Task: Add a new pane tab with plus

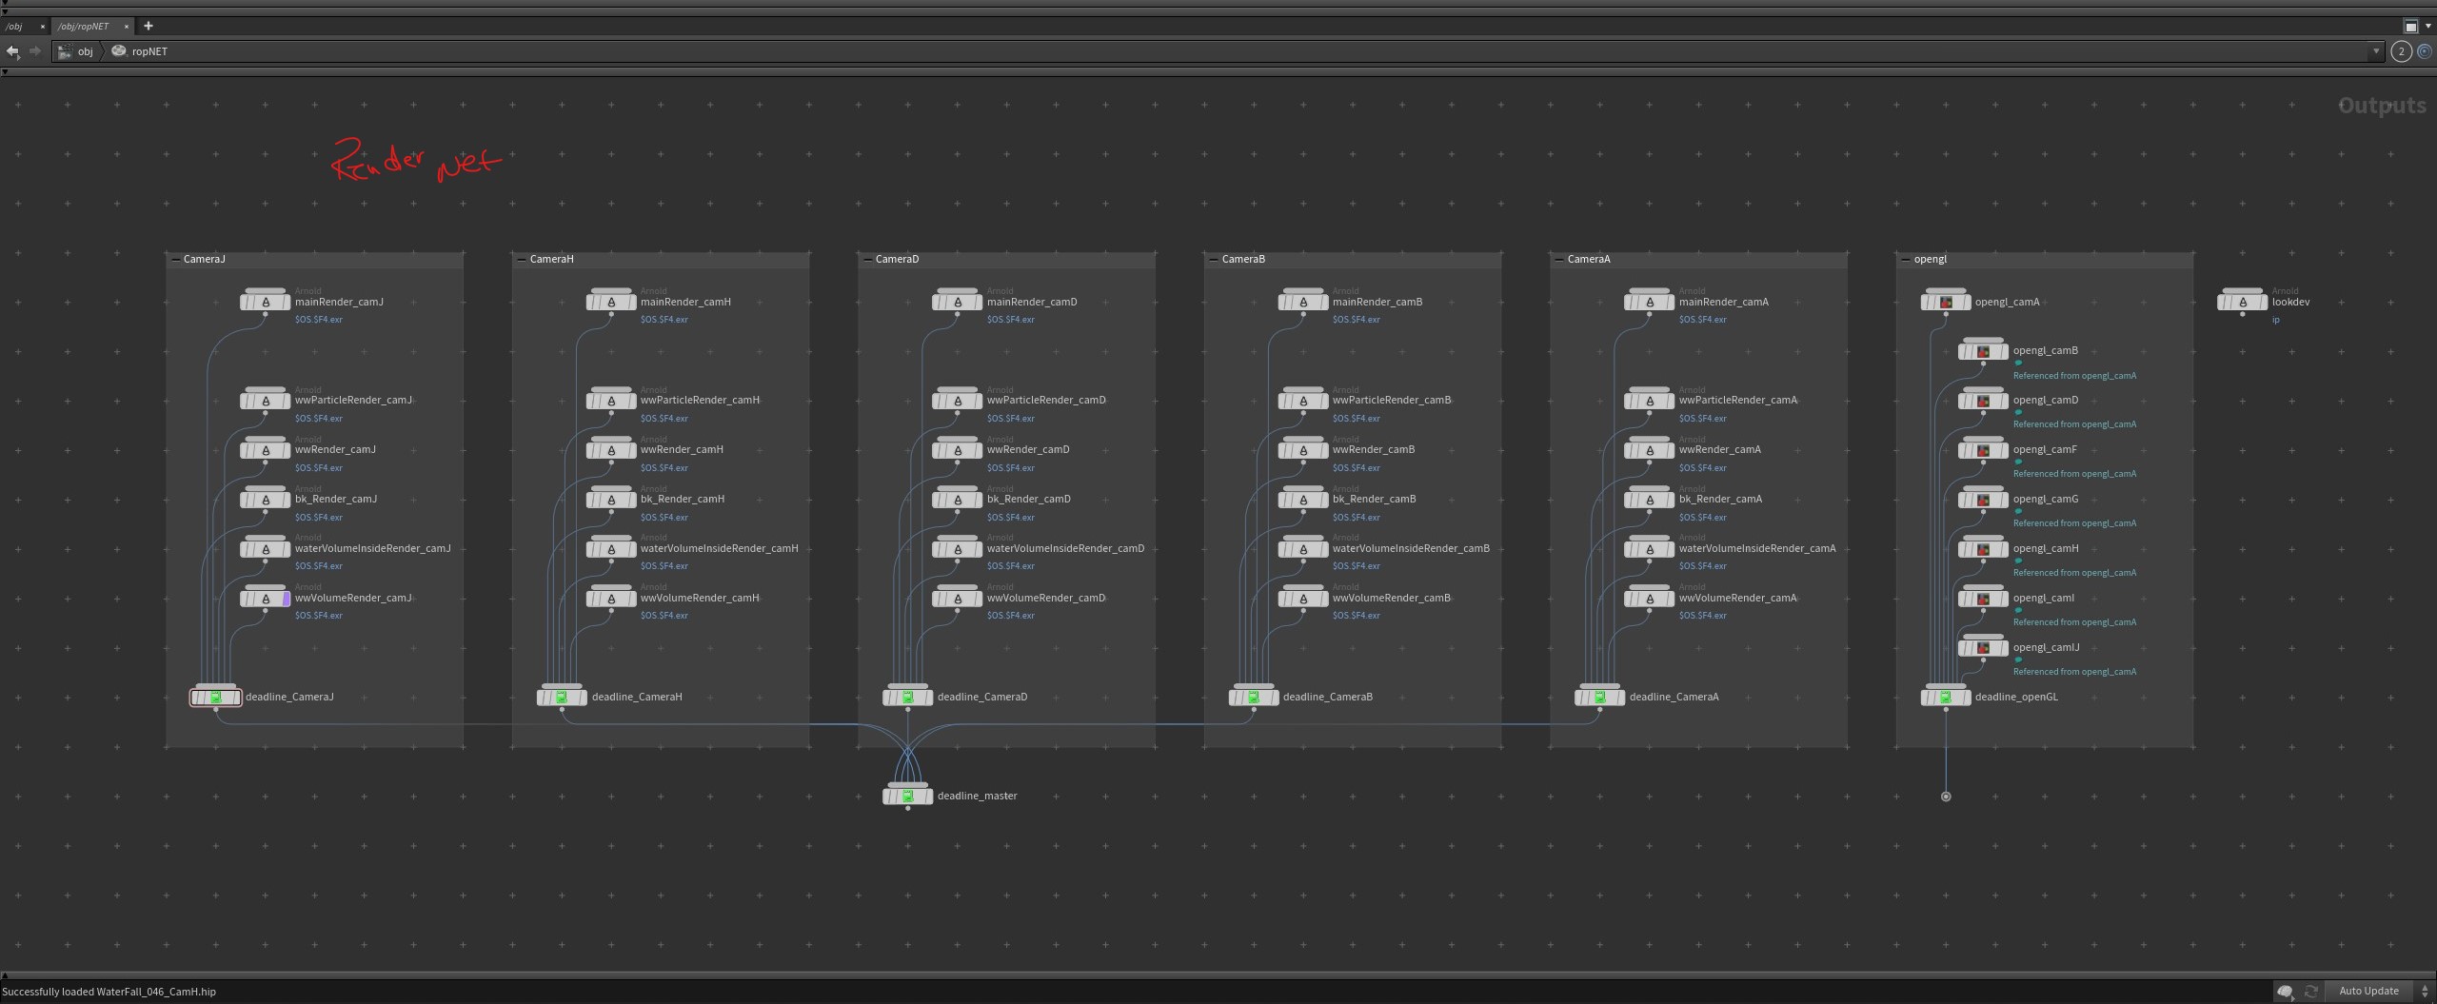Action: click(x=149, y=26)
